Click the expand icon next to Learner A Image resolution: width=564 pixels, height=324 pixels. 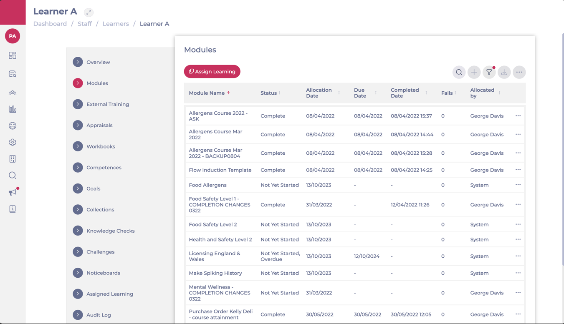(89, 13)
